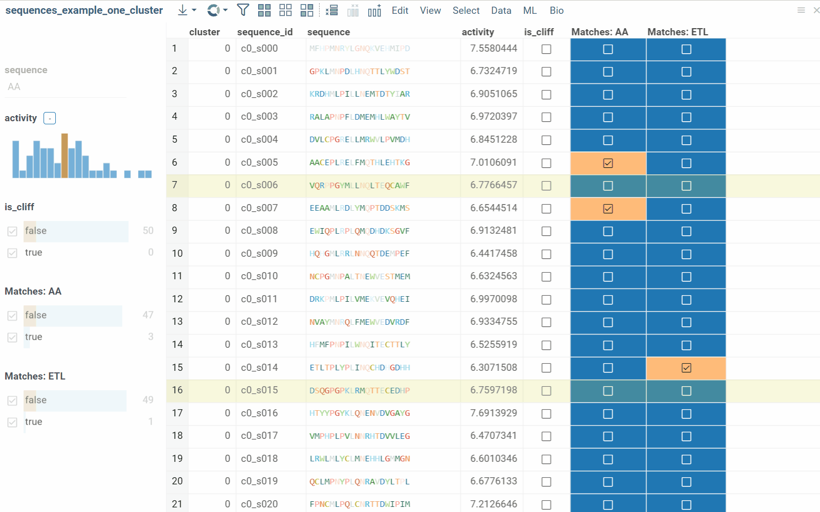820x512 pixels.
Task: Uncheck Matches: AA for c0_s005
Action: tap(607, 163)
